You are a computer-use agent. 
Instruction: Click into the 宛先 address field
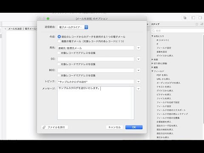[x=96, y=48]
